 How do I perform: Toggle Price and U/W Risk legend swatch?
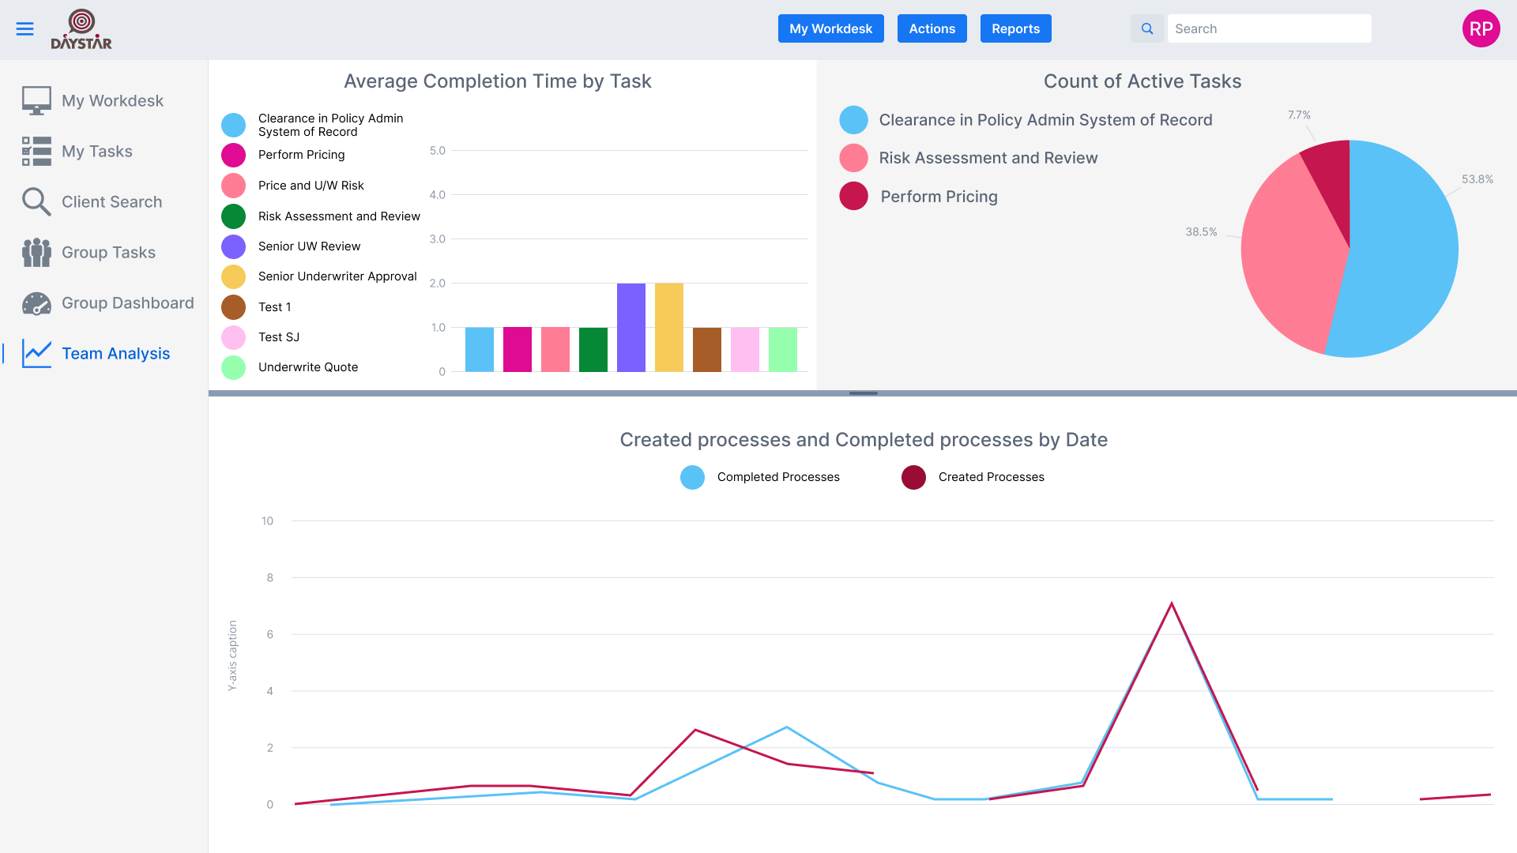(x=233, y=186)
